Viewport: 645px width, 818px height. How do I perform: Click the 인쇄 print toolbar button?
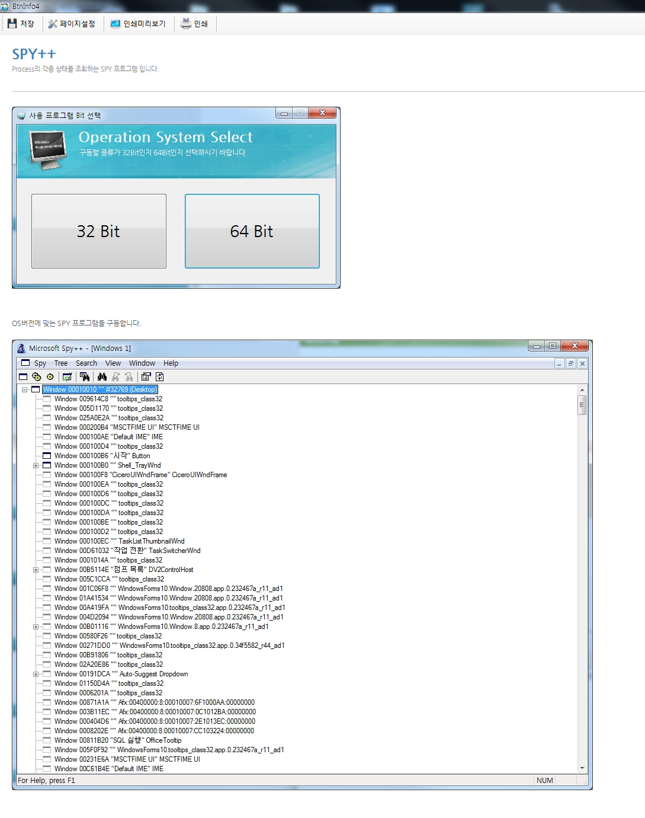tap(194, 24)
